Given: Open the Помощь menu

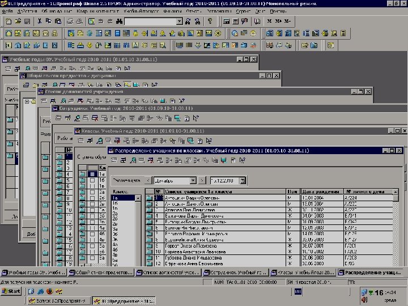Looking at the screenshot, I should click(x=278, y=11).
